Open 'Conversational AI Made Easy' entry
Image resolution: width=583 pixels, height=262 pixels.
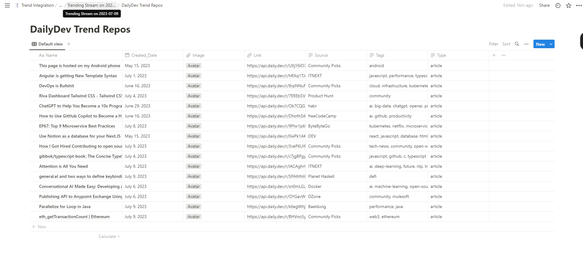point(80,186)
